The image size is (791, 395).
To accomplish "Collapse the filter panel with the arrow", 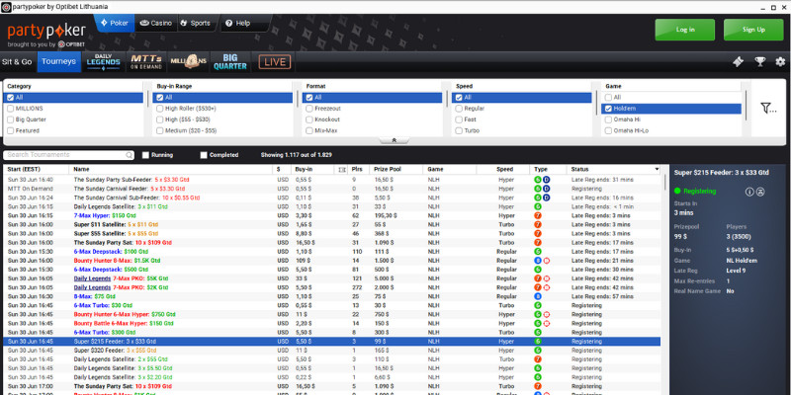I will tap(394, 140).
